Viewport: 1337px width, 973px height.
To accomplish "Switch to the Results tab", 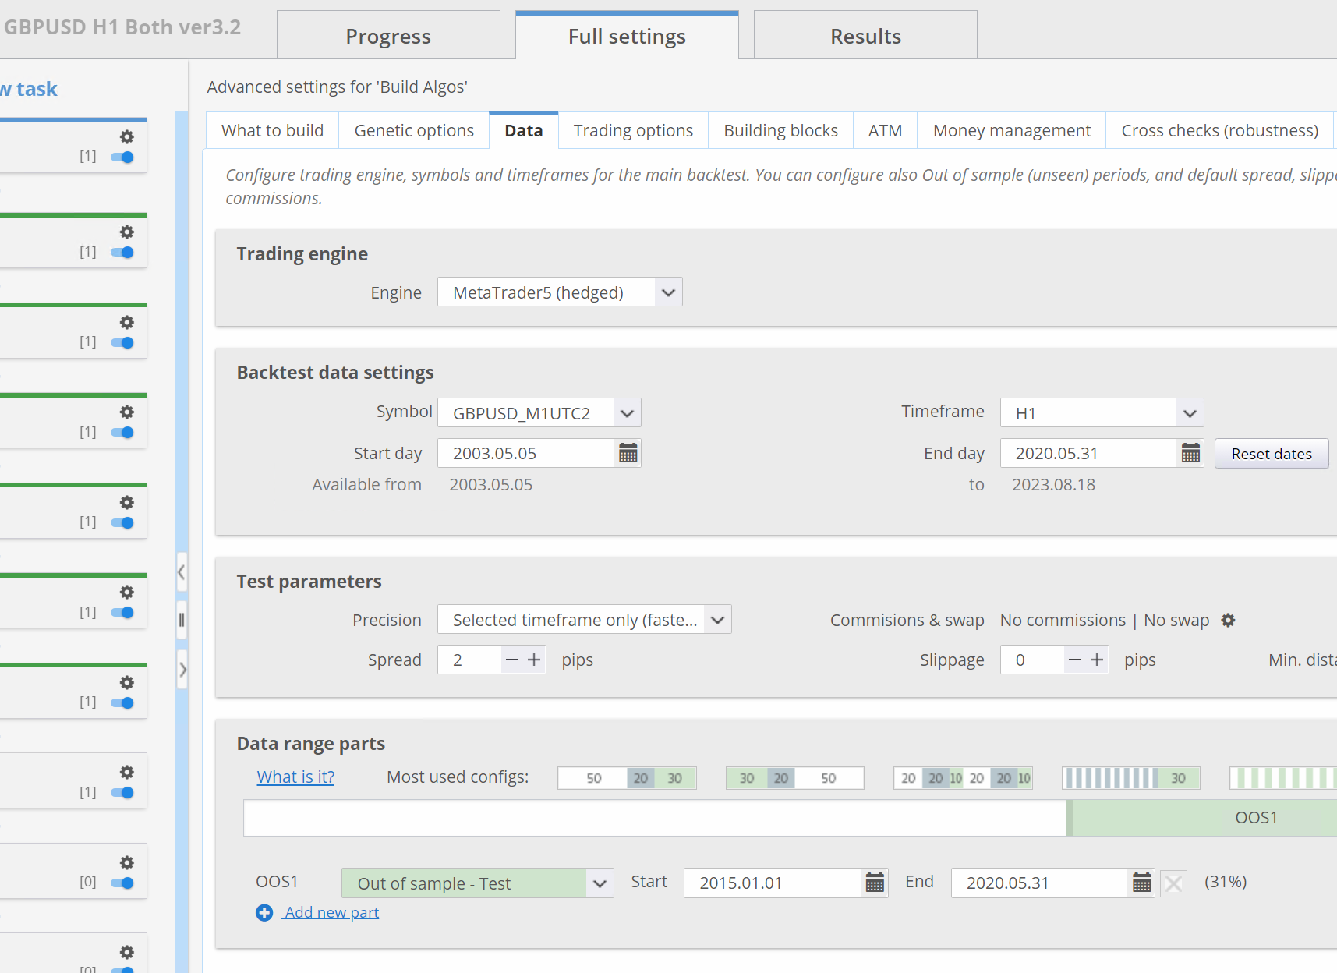I will [865, 36].
